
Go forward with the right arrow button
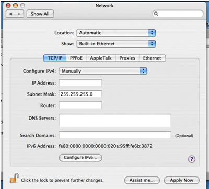pos(19,14)
